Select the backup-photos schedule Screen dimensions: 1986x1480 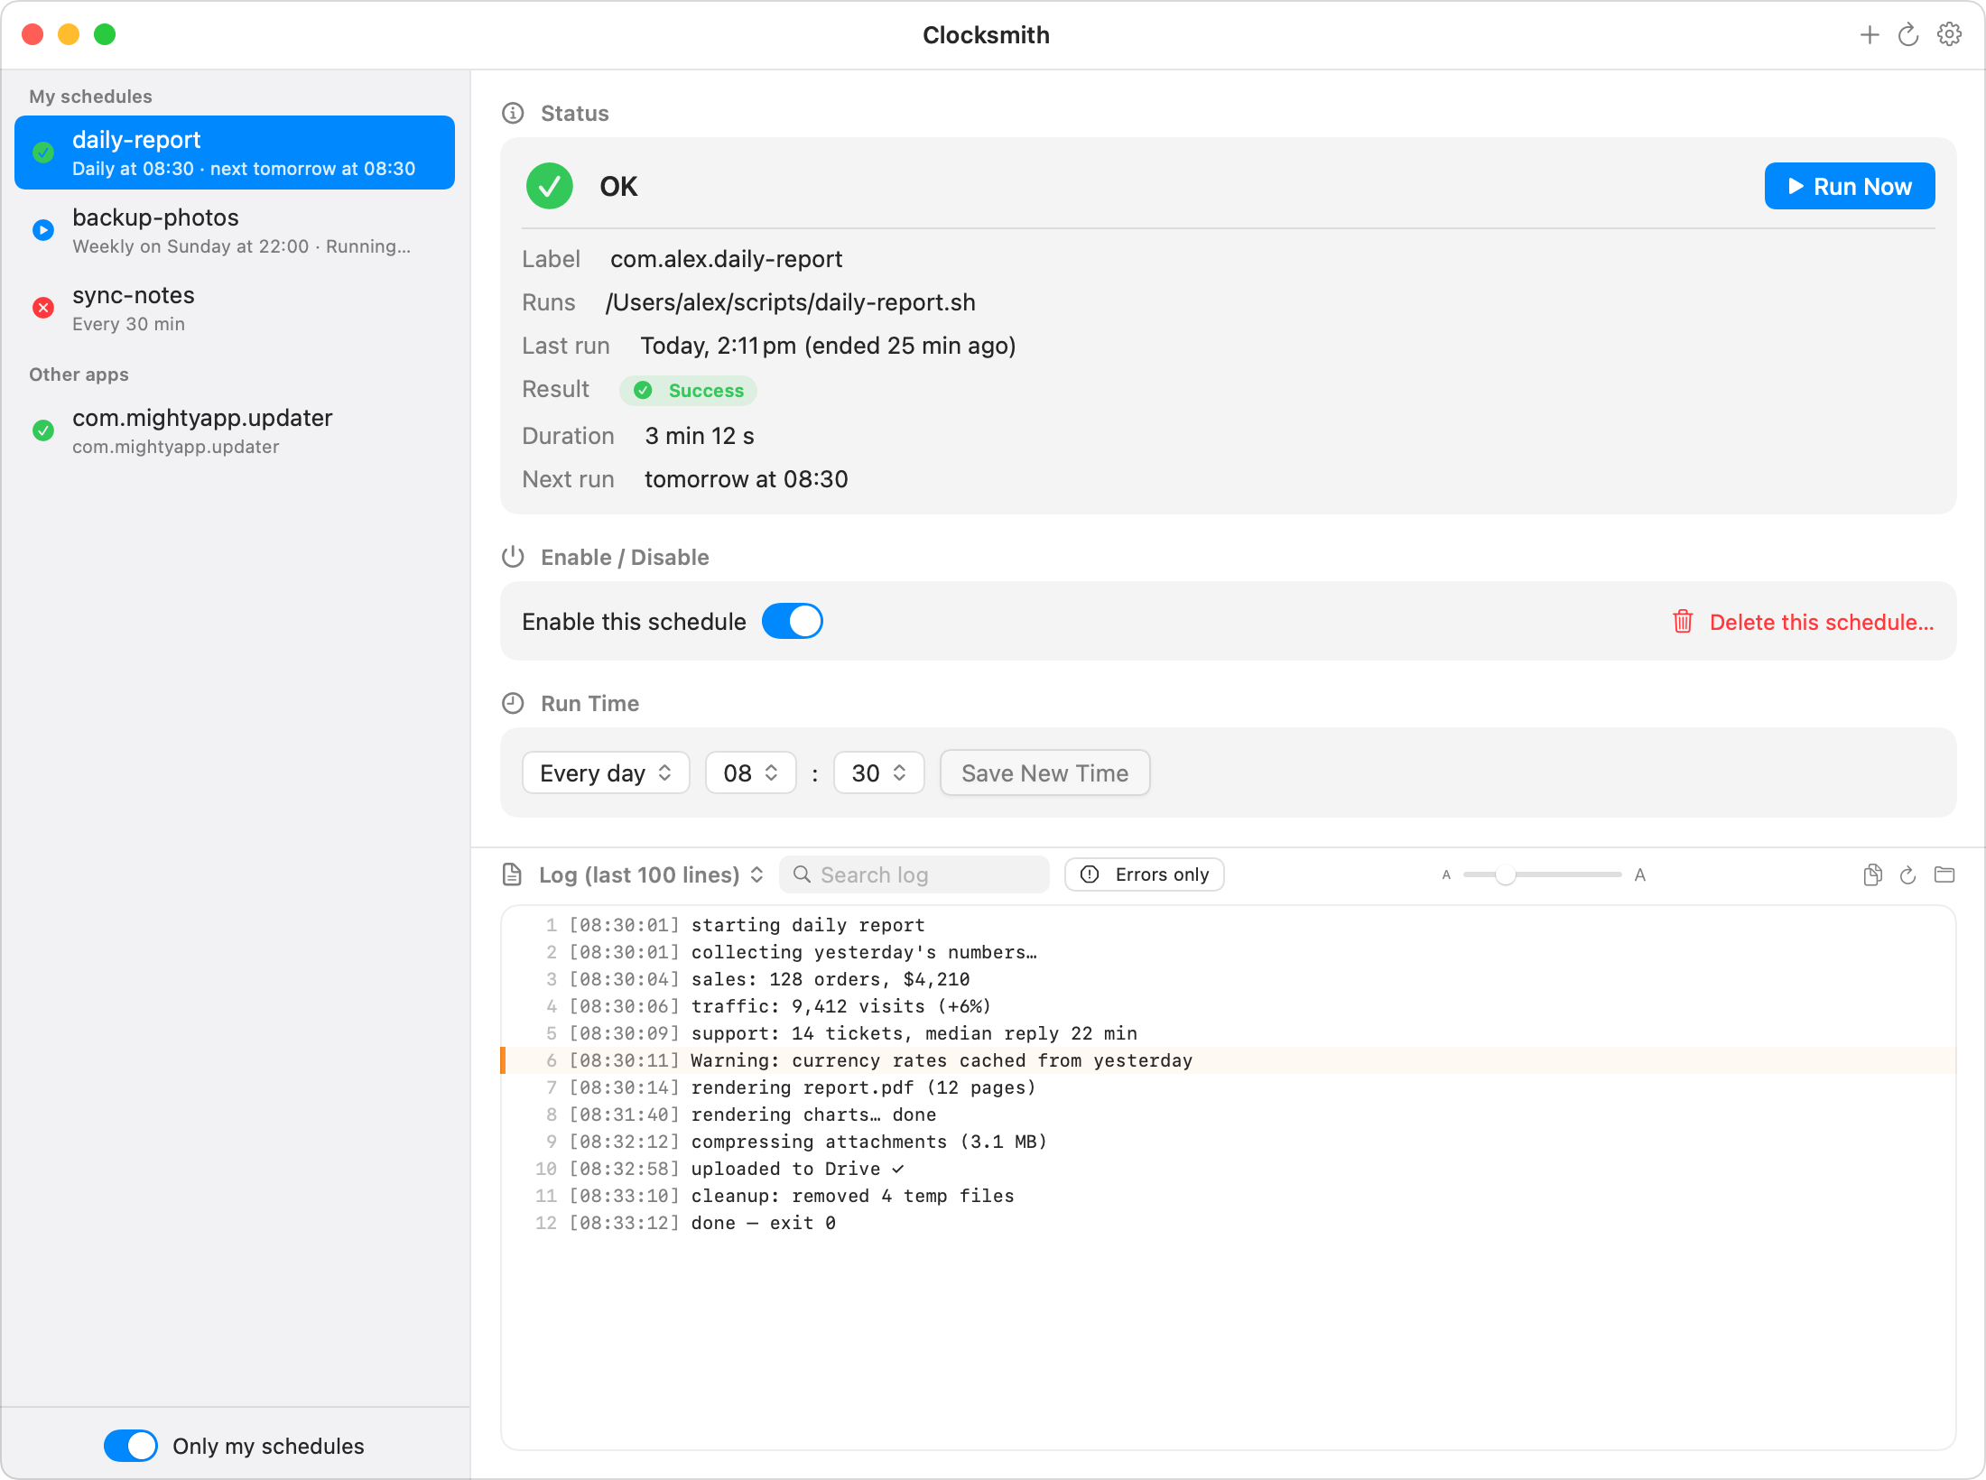pos(235,230)
